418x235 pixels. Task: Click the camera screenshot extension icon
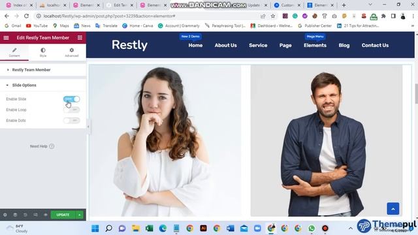click(x=334, y=16)
